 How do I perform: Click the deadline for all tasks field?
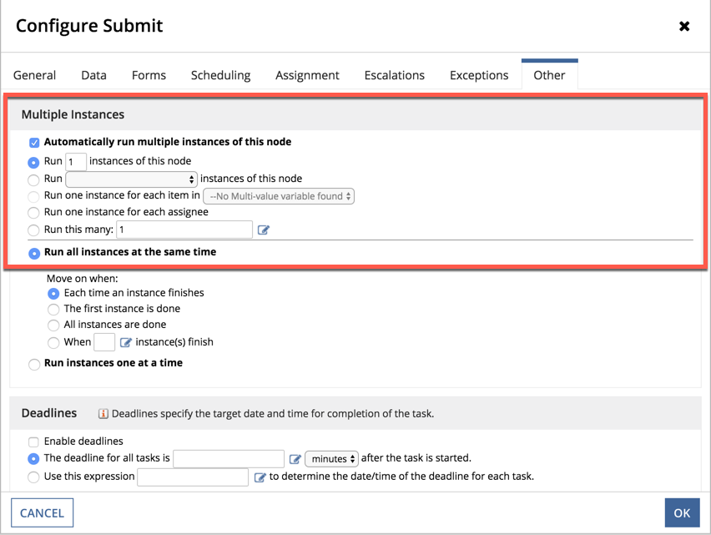click(229, 459)
